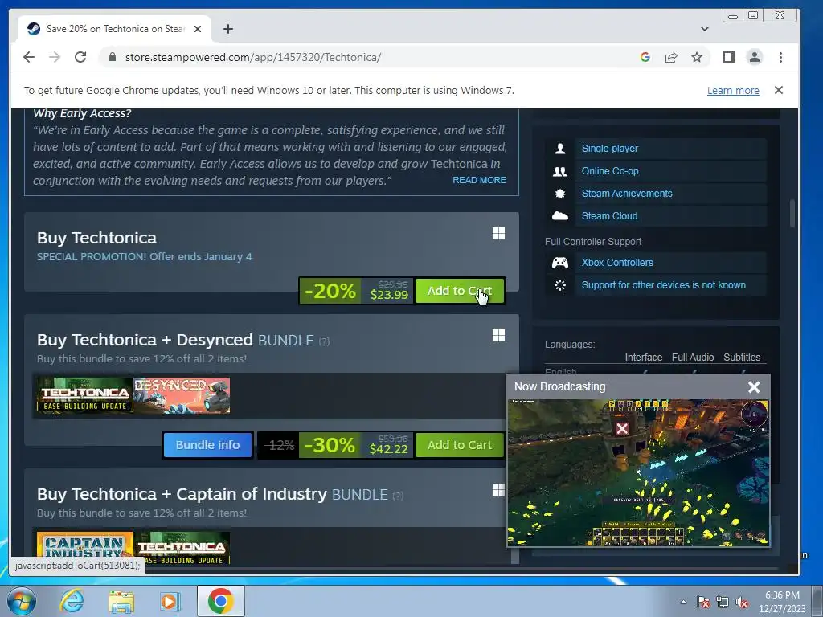Click SPECIAL PROMOTION Offer ends January 4 text
823x617 pixels.
click(x=145, y=257)
